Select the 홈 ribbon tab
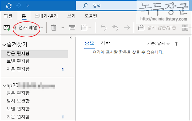 pyautogui.click(x=24, y=16)
